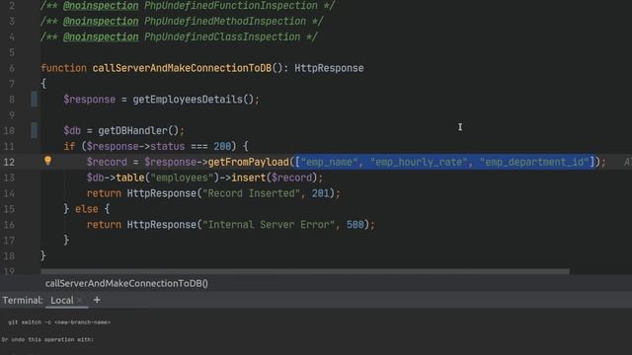Click the @noinspection tag before PhpUndefinedFunctionInspection
The image size is (632, 355).
pos(101,6)
